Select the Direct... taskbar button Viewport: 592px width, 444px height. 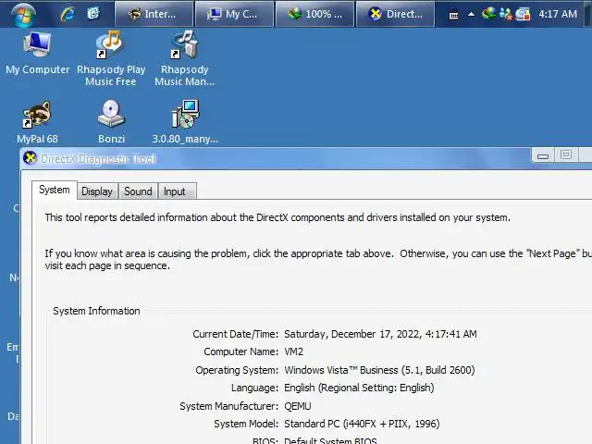(x=395, y=14)
